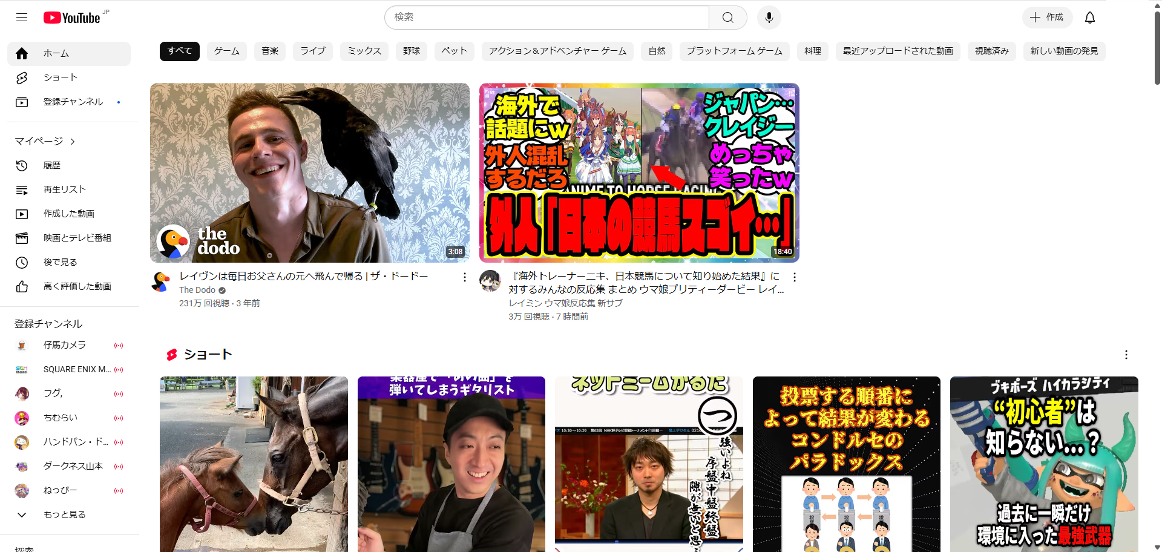Click into the search input field
Viewport: 1162px width, 552px height.
(545, 18)
